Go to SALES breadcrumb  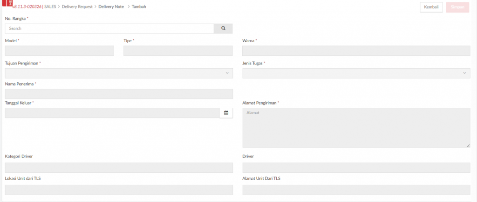click(x=50, y=7)
